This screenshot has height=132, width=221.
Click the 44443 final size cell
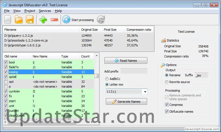[108, 36]
